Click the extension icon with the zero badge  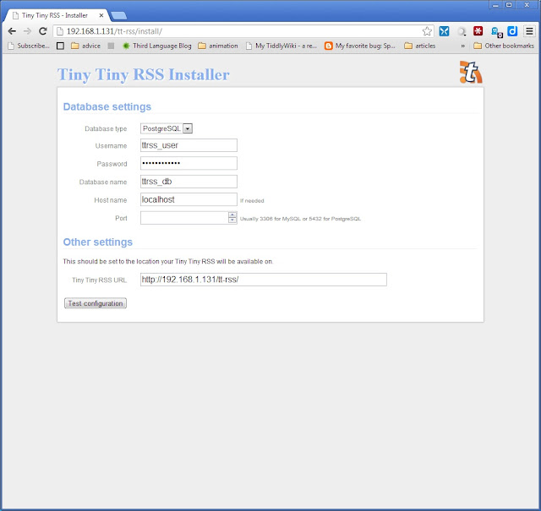[496, 32]
